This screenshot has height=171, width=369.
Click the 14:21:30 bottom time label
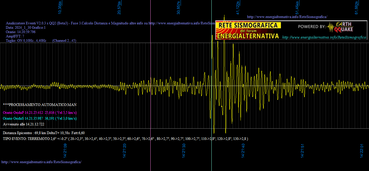(x=184, y=151)
